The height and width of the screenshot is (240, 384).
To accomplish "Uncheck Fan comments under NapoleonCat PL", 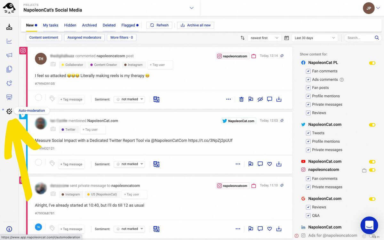I will tap(308, 71).
